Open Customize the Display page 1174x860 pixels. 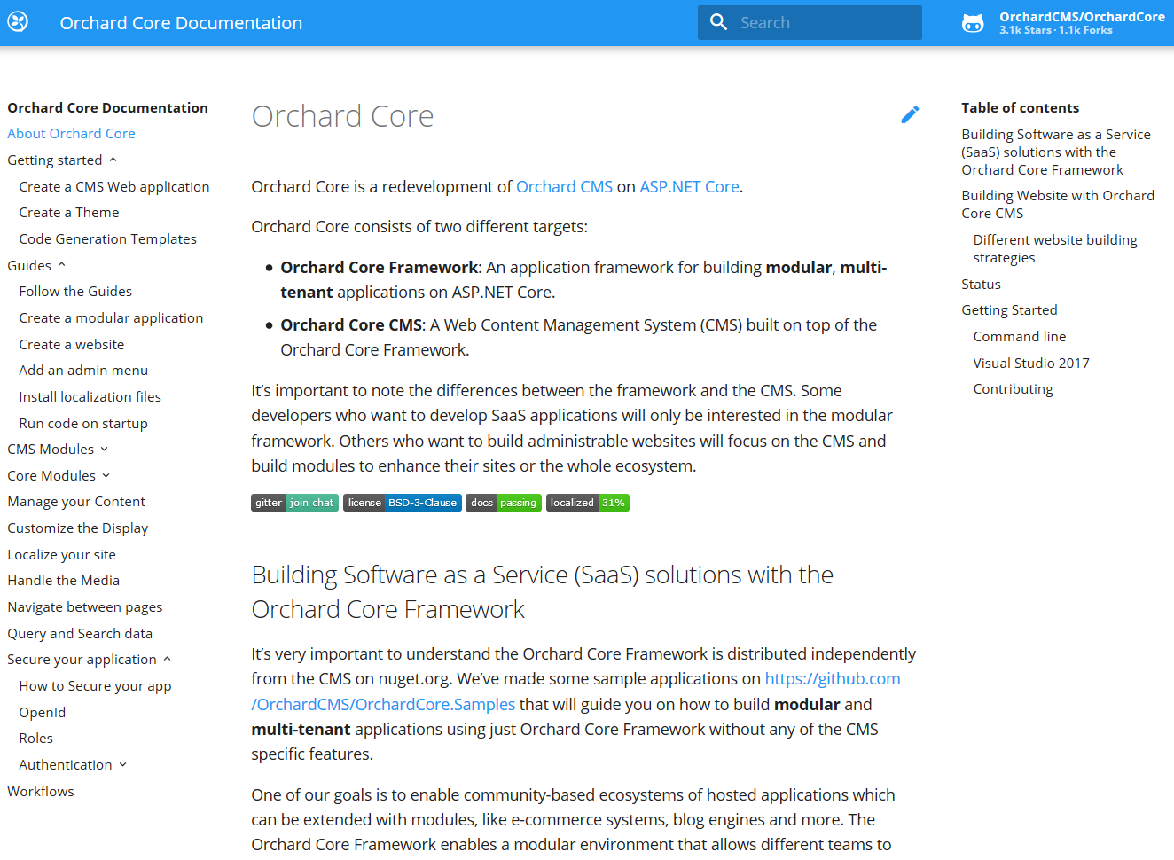click(78, 528)
